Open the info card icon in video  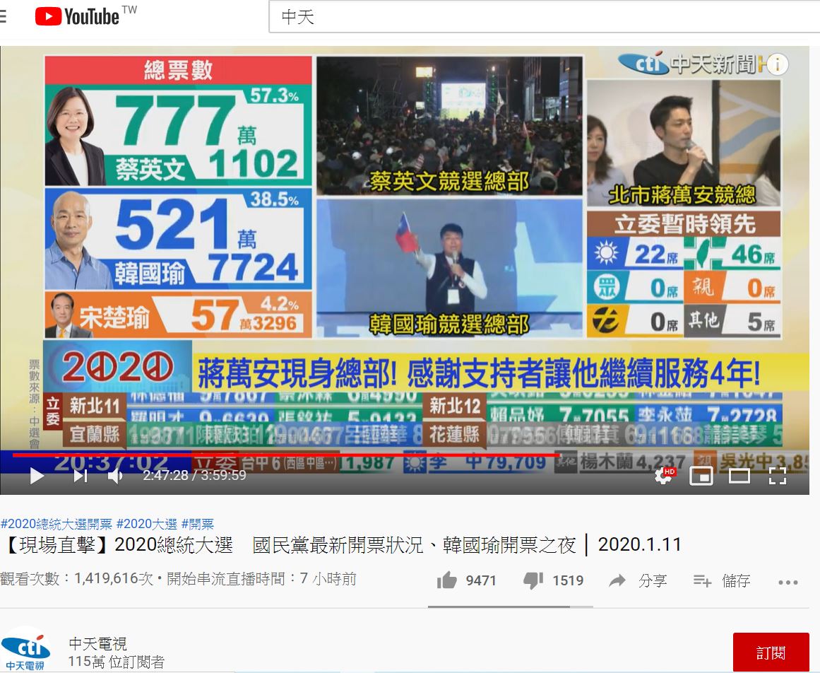tap(777, 64)
